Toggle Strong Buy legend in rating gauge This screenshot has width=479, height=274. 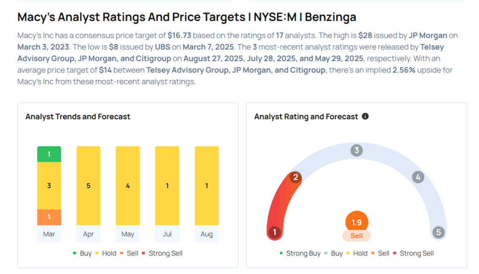[300, 253]
